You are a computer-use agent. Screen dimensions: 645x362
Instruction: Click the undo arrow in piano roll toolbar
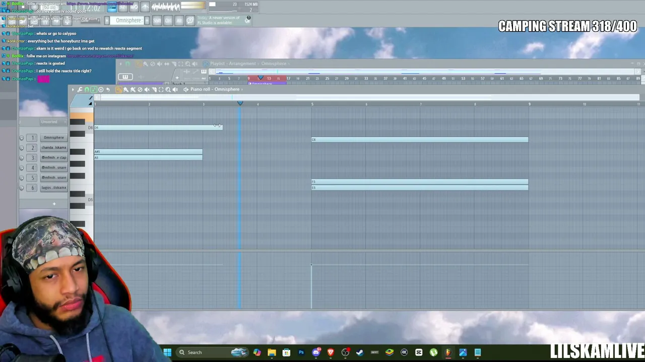[x=108, y=89]
